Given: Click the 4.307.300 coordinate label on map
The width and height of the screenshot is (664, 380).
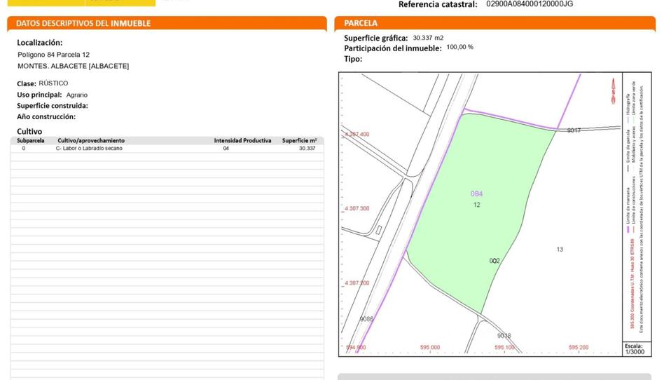Looking at the screenshot, I should (357, 209).
